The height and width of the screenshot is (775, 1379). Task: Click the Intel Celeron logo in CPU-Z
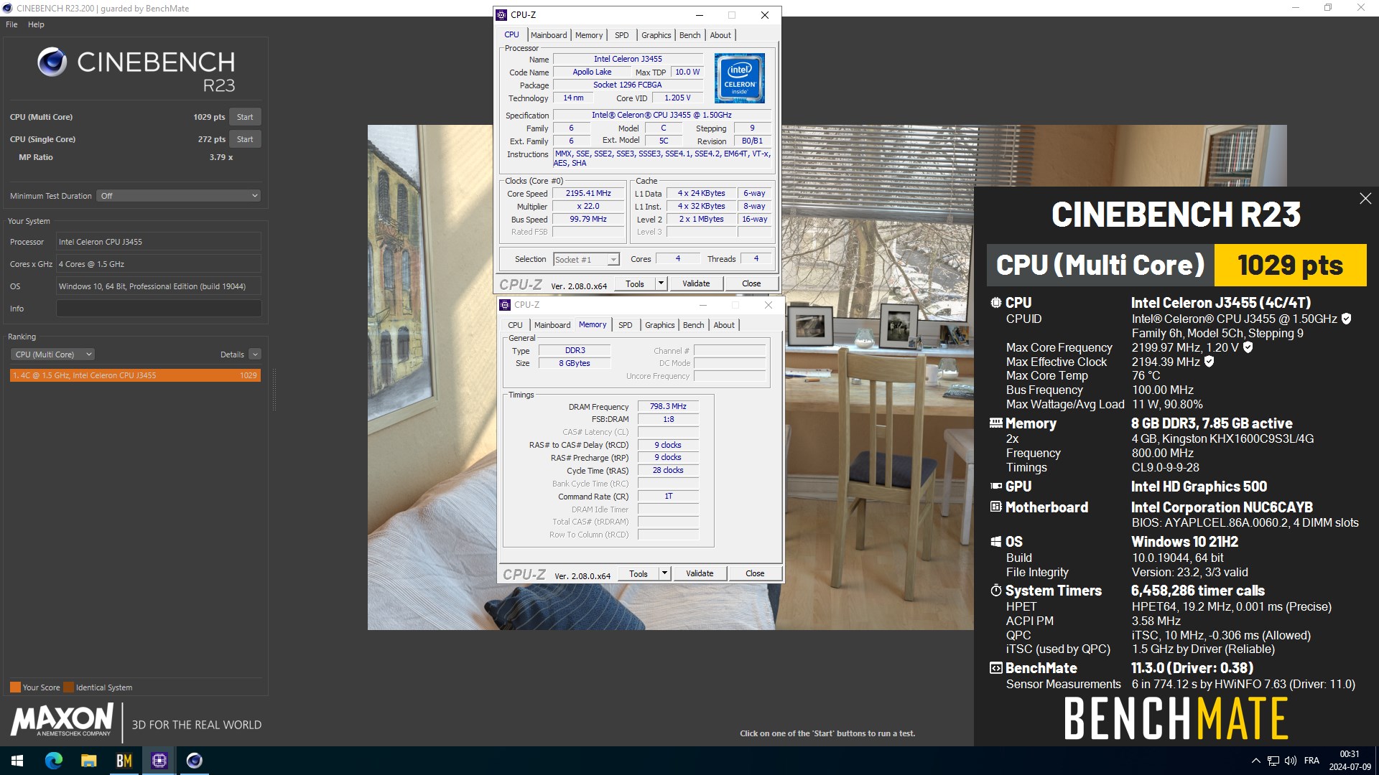[739, 77]
